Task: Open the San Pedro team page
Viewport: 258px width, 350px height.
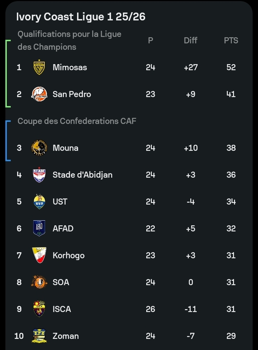Action: pyautogui.click(x=72, y=94)
